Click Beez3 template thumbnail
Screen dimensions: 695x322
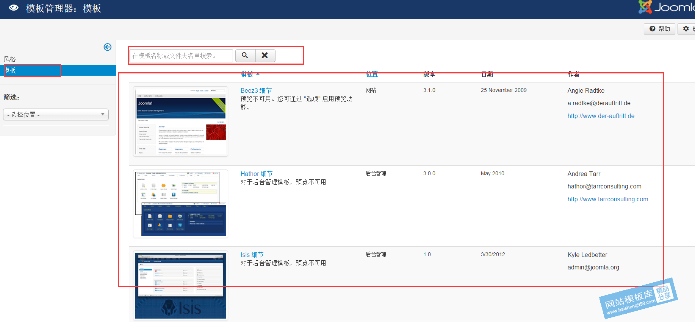click(x=181, y=121)
